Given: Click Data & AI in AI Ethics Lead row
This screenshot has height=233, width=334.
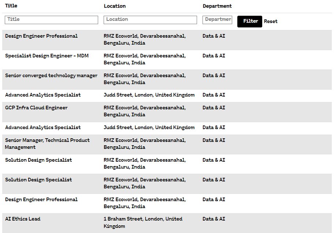Looking at the screenshot, I should 214,219.
